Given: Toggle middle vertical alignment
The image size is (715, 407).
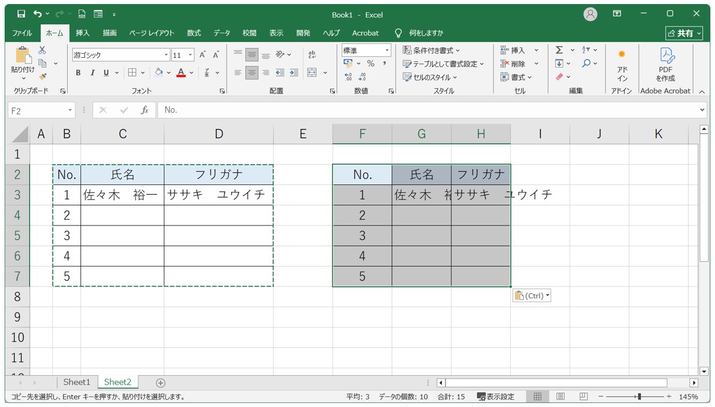Looking at the screenshot, I should (x=252, y=55).
